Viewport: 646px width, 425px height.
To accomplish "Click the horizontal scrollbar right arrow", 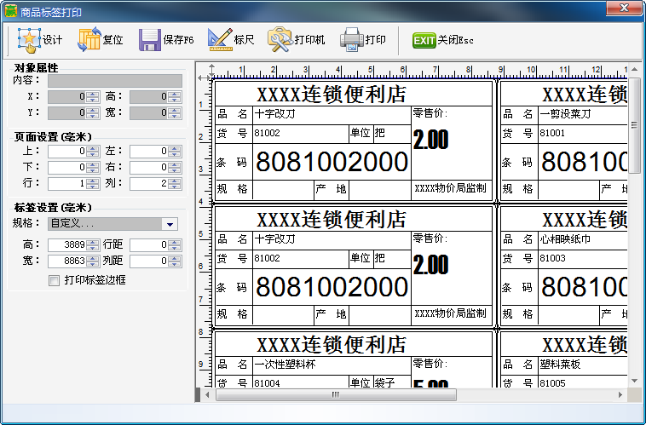I will (621, 395).
